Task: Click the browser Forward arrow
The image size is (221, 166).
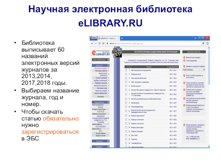Action: [x=96, y=43]
